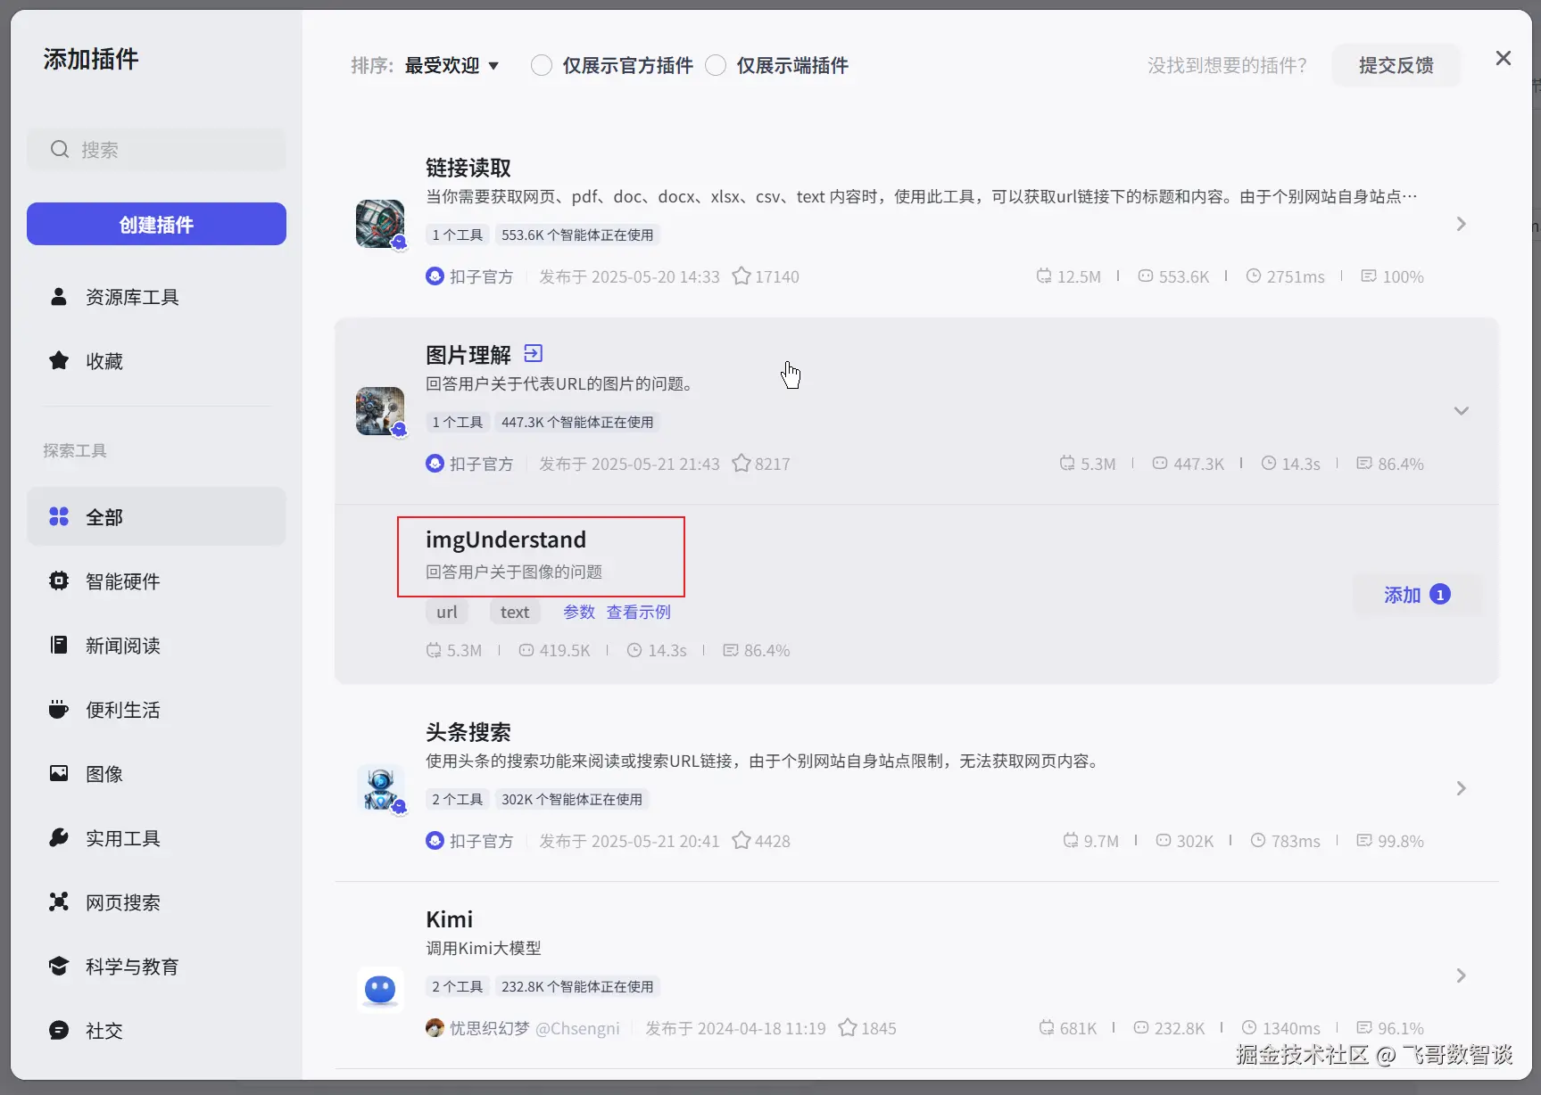Expand the 头条搜索 plugin row
Viewport: 1541px width, 1095px height.
pyautogui.click(x=1461, y=788)
